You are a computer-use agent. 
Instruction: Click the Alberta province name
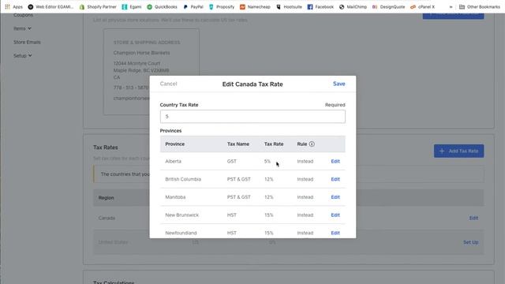(174, 161)
